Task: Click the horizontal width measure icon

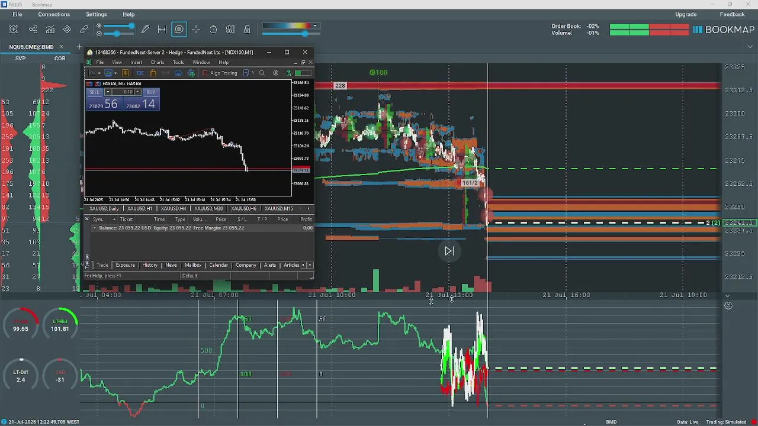Action: (162, 29)
